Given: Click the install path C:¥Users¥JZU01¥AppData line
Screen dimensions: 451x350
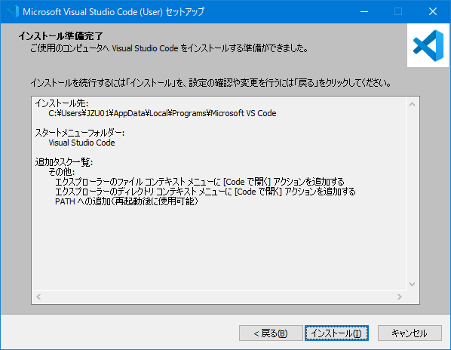Looking at the screenshot, I should [x=162, y=113].
